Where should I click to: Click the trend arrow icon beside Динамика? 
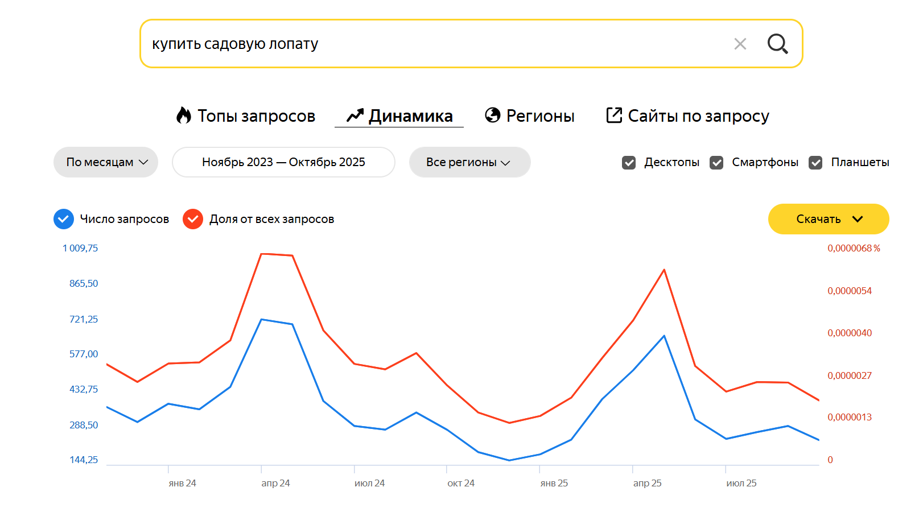point(355,115)
